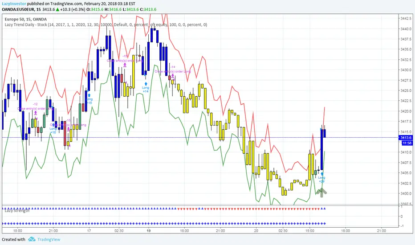Click the green up triangle beside +10.3

57,9
